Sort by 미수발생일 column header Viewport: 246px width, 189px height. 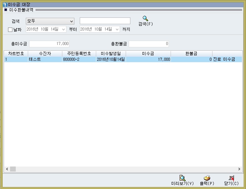pyautogui.click(x=111, y=53)
